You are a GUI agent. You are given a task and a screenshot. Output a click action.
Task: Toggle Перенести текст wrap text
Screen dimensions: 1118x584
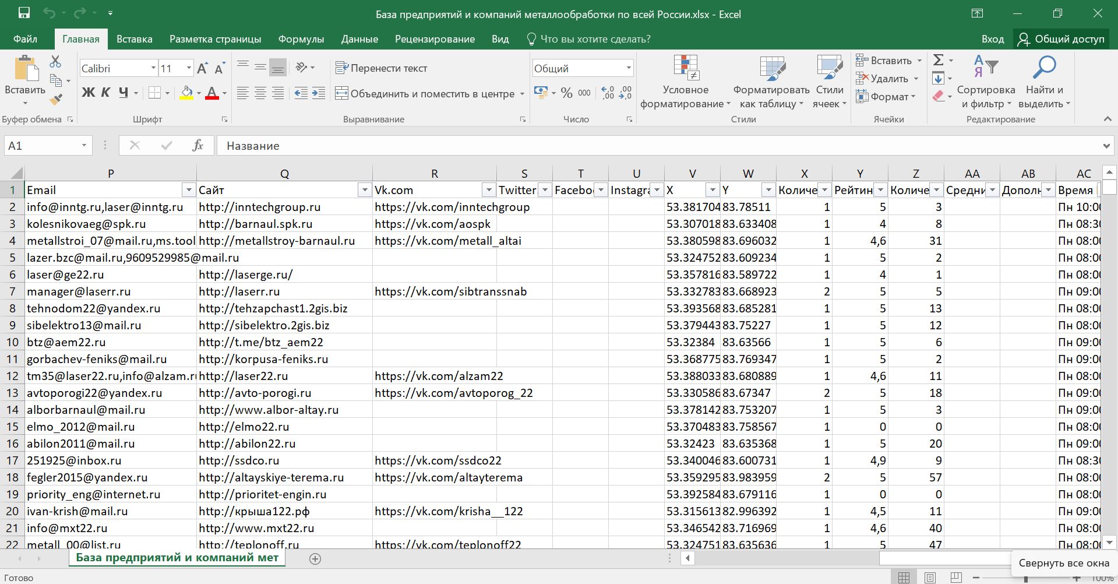[x=382, y=68]
